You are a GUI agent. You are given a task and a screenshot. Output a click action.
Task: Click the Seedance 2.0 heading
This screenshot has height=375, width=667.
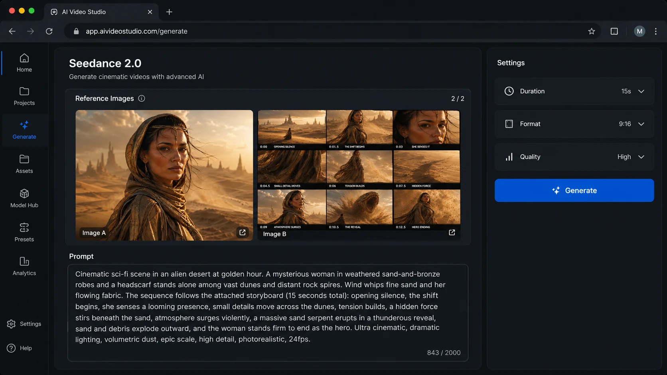(x=105, y=63)
